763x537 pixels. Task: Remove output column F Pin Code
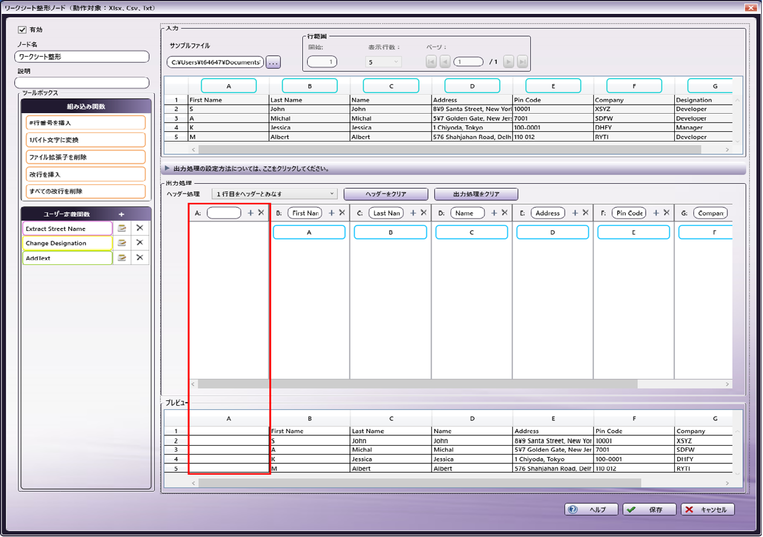(666, 213)
